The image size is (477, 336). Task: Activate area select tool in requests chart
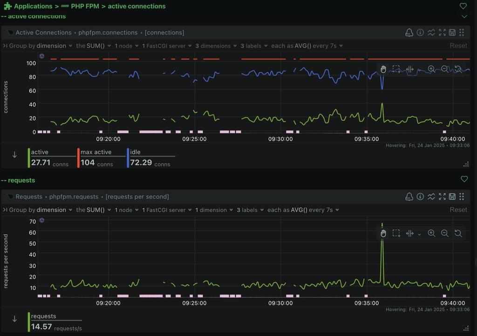396,233
